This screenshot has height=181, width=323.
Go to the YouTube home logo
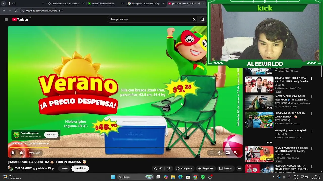point(20,19)
